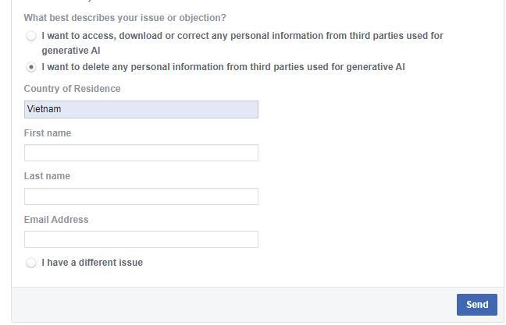The width and height of the screenshot is (506, 325).
Task: Click into the Email Address text box
Action: (141, 239)
